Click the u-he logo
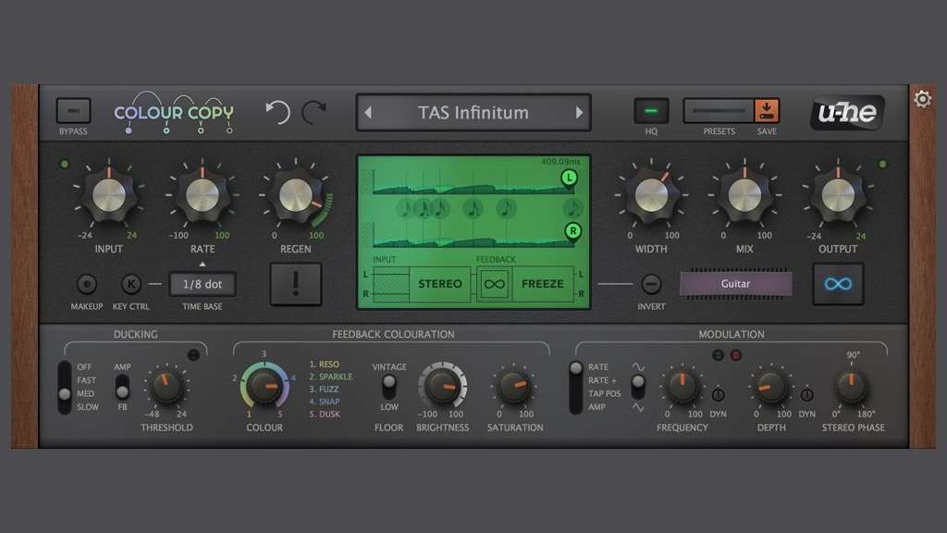Screen dimensions: 947x533 (x=847, y=113)
